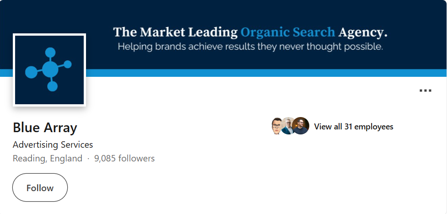
Task: Click The Market Leading text in banner
Action: [175, 32]
